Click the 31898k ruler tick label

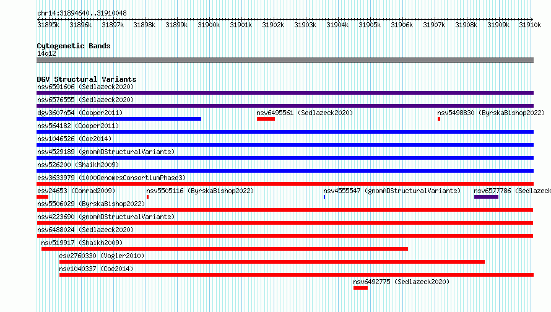pyautogui.click(x=144, y=25)
